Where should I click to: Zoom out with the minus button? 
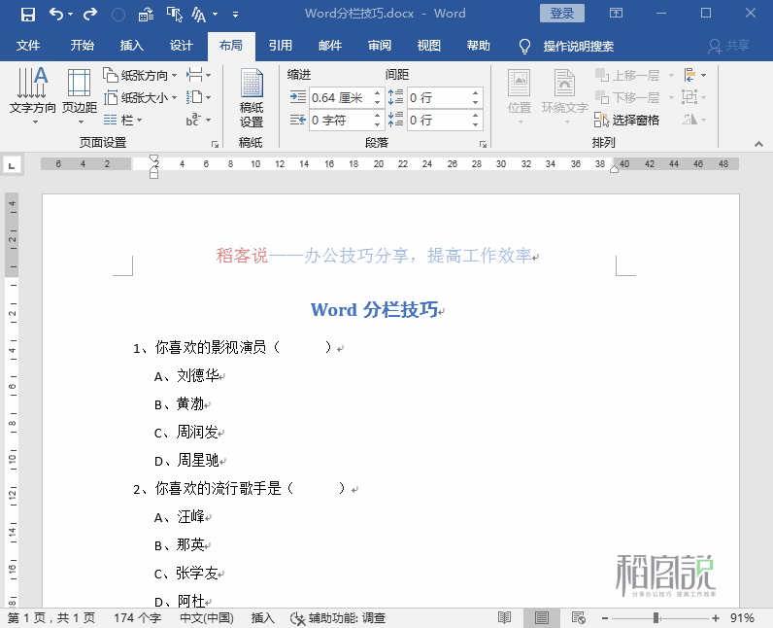605,618
